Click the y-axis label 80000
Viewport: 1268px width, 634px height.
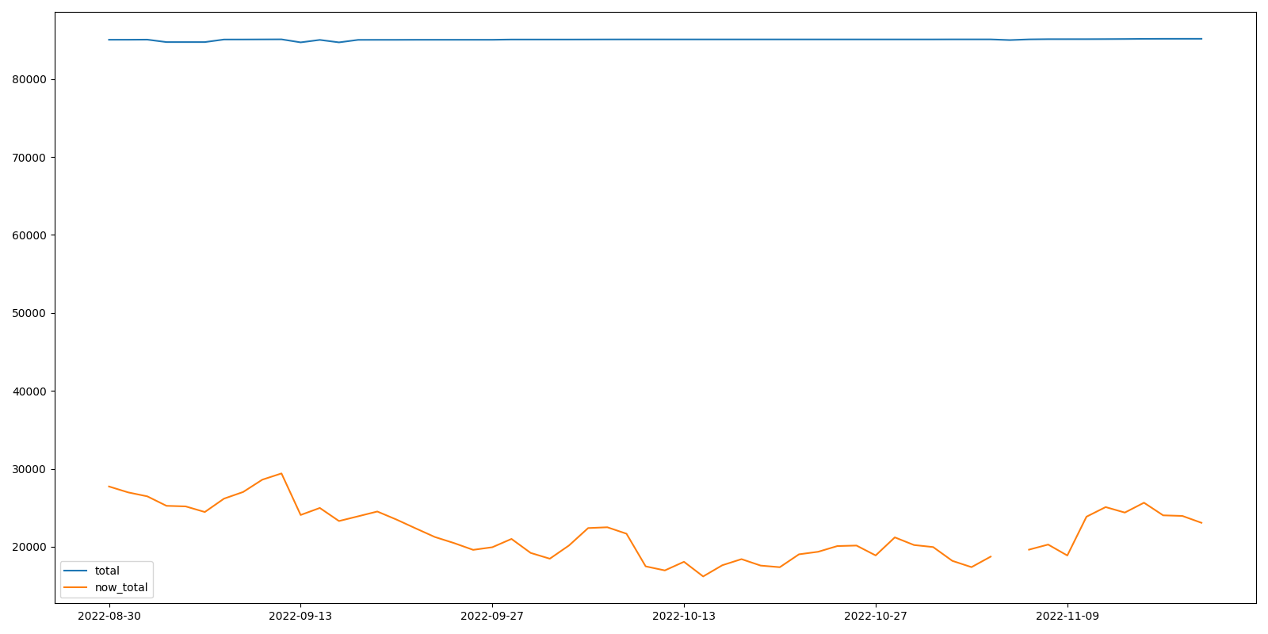[30, 79]
